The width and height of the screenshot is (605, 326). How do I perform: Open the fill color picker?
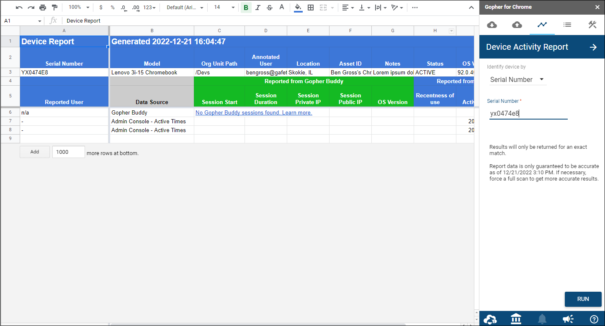pyautogui.click(x=298, y=8)
